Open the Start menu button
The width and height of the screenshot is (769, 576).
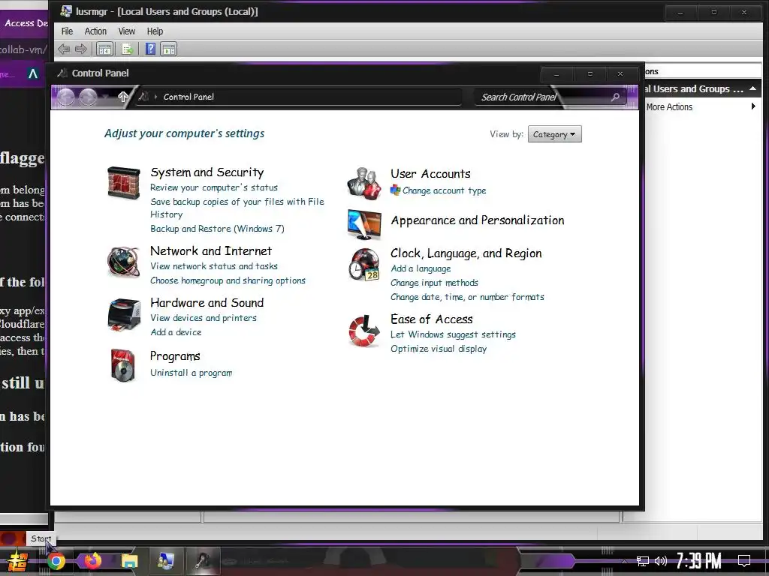point(17,561)
